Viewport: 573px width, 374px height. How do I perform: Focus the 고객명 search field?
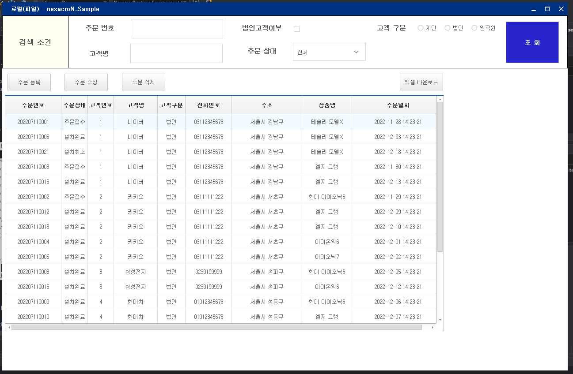176,53
